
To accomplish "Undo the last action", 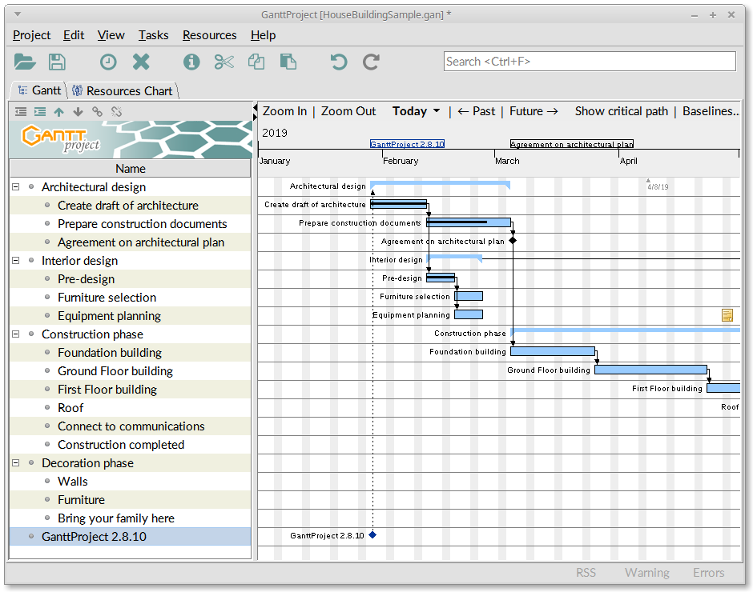I will (339, 62).
